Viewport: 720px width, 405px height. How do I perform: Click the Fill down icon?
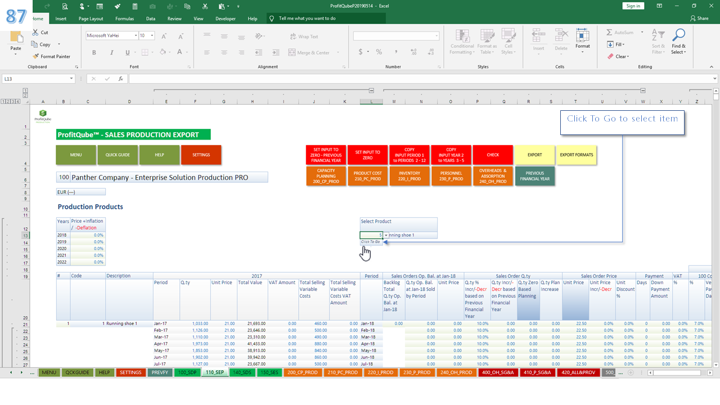pyautogui.click(x=610, y=44)
